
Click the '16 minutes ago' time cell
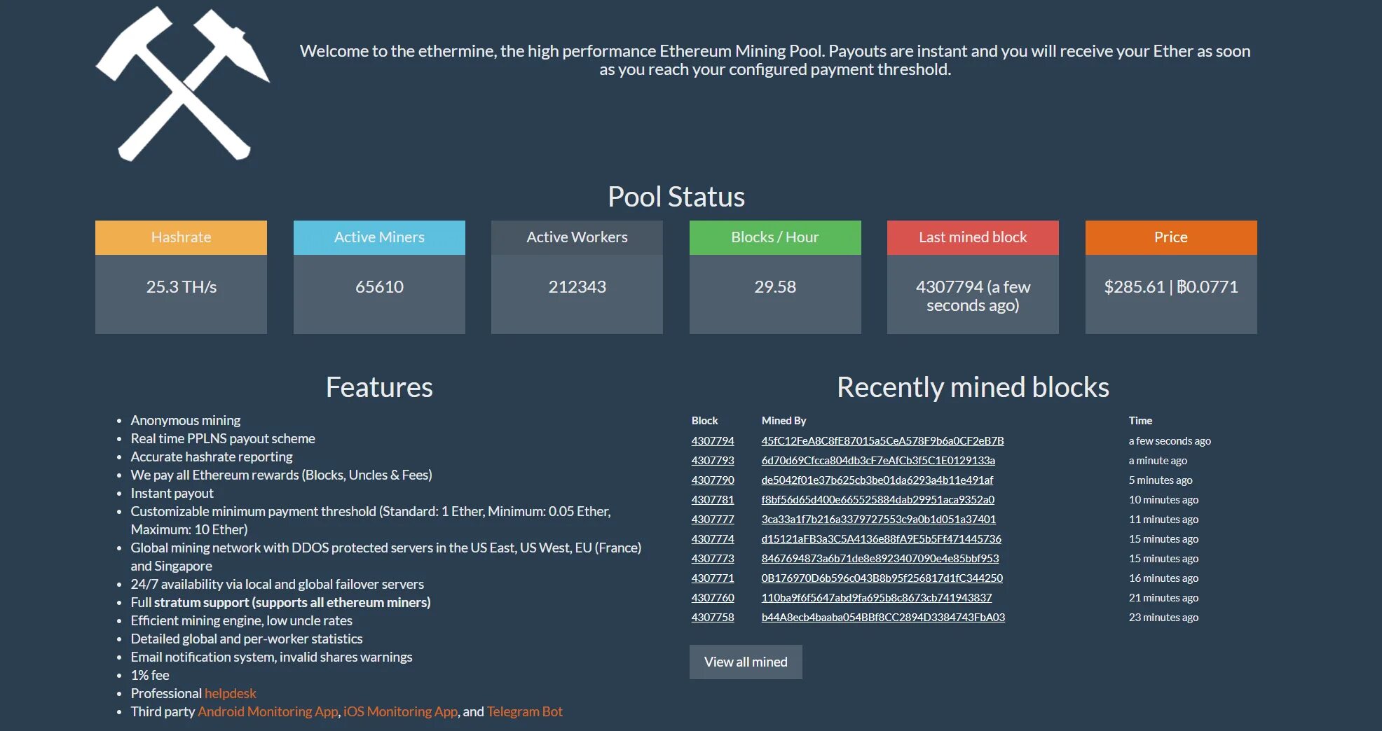(1163, 578)
